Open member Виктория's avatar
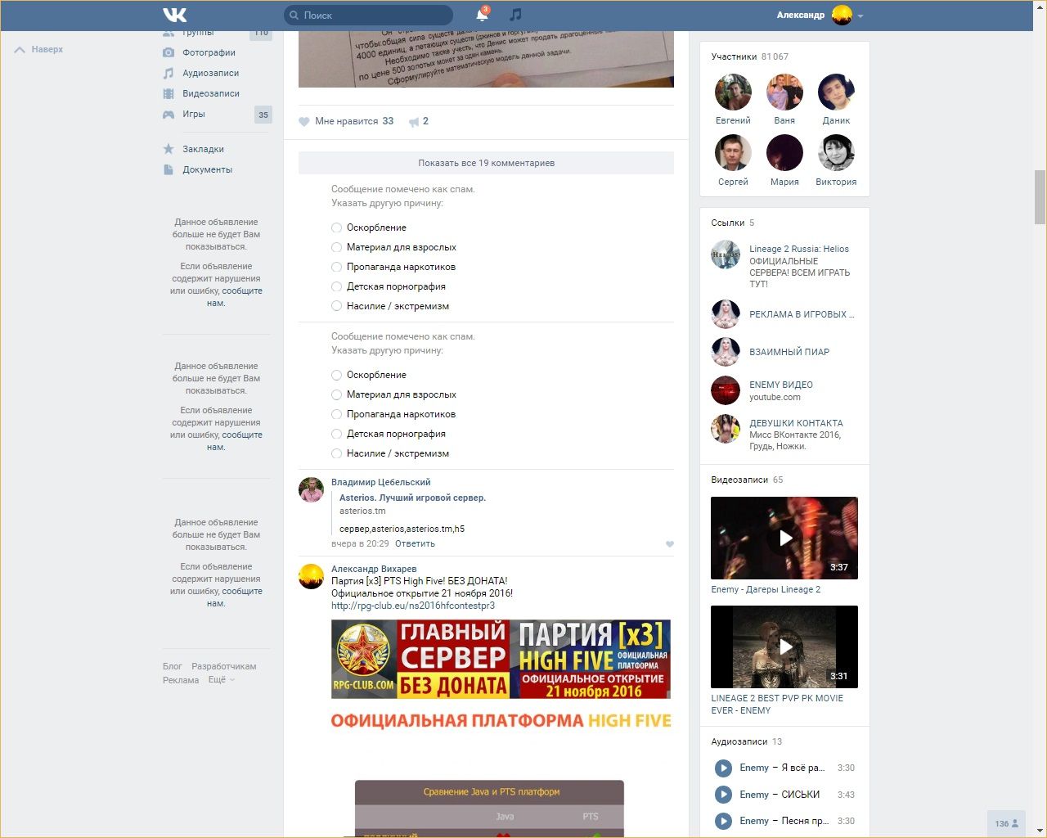Screen dimensions: 1047x838 [836, 153]
